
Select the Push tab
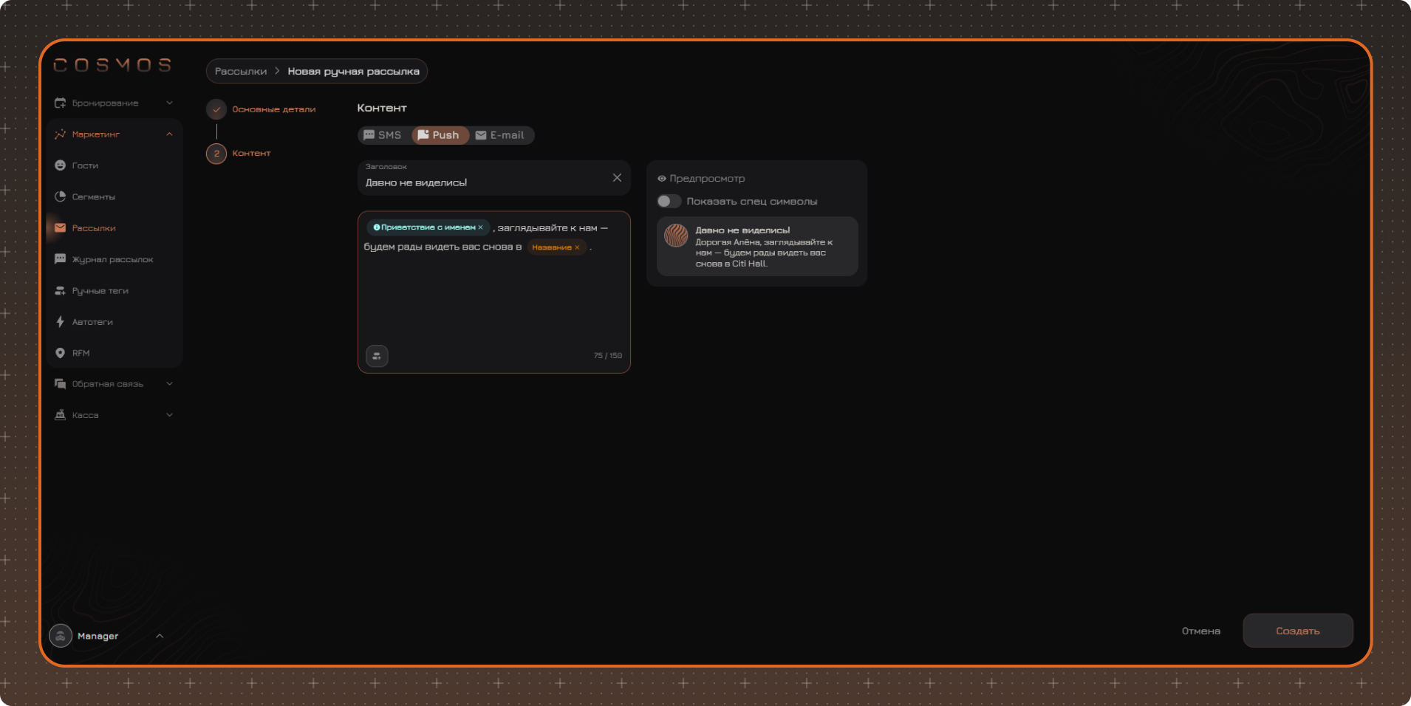[x=440, y=135]
